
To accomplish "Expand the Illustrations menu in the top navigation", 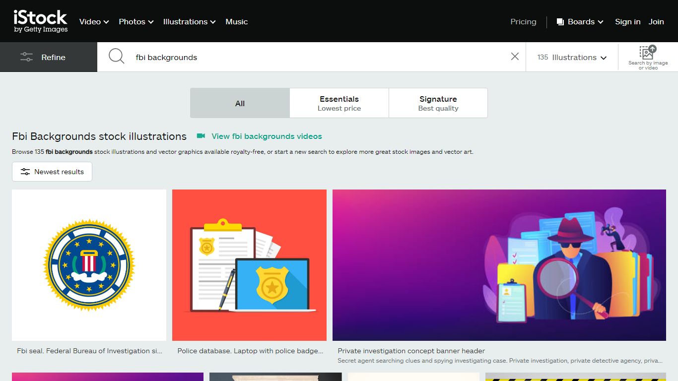I will 189,22.
